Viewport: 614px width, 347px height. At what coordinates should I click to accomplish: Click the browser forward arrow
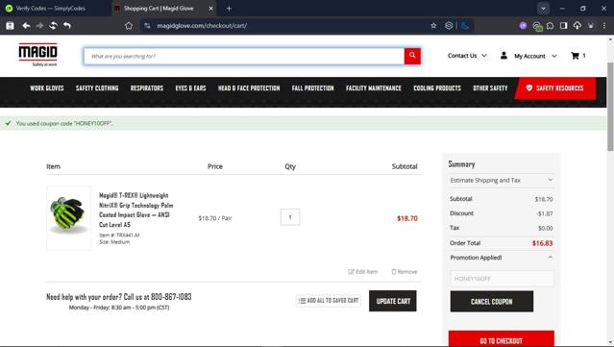pyautogui.click(x=39, y=25)
